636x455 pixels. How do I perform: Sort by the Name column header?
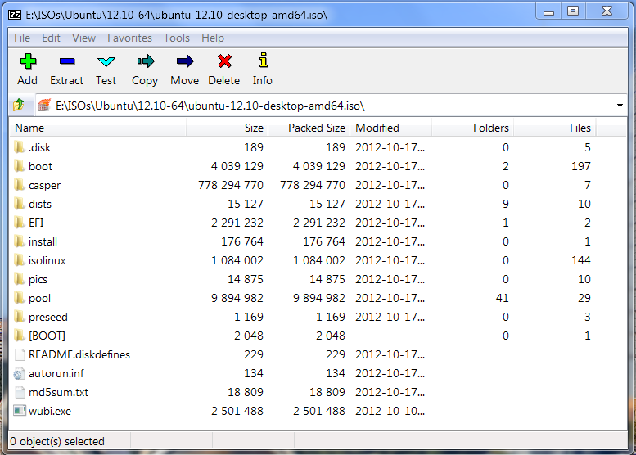97,128
